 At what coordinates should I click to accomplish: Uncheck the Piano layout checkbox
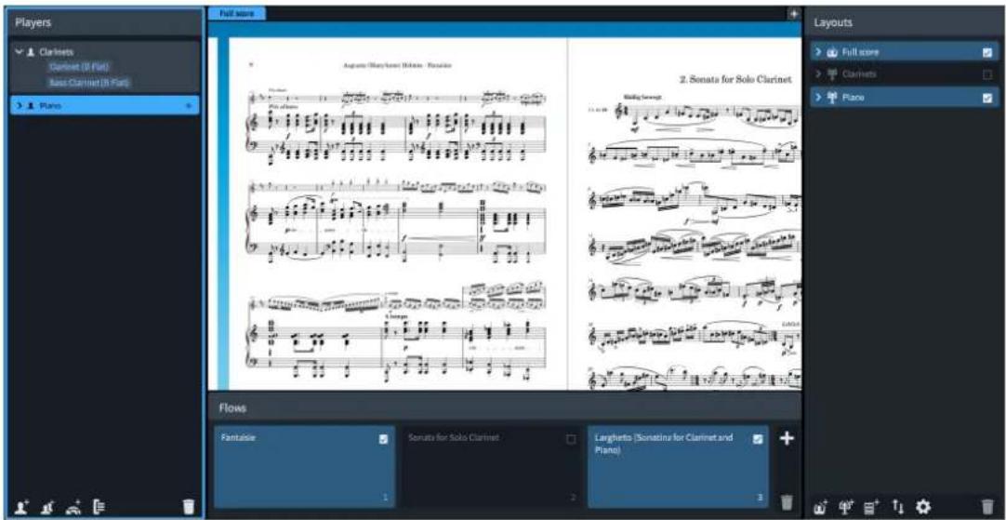[x=987, y=98]
